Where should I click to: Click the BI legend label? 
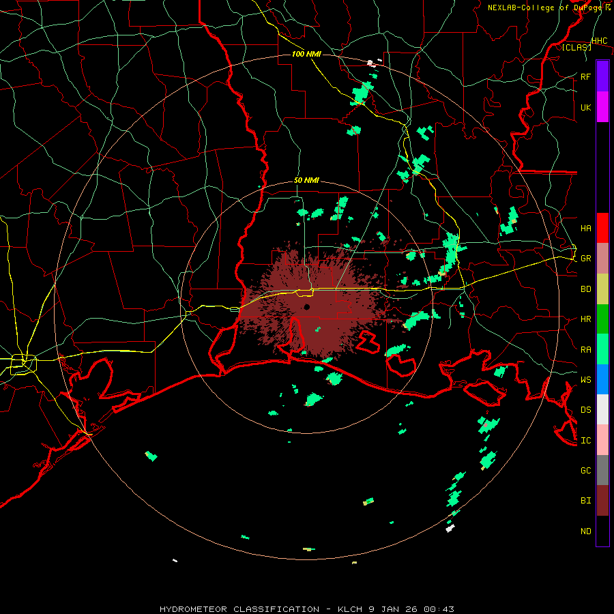tap(585, 501)
